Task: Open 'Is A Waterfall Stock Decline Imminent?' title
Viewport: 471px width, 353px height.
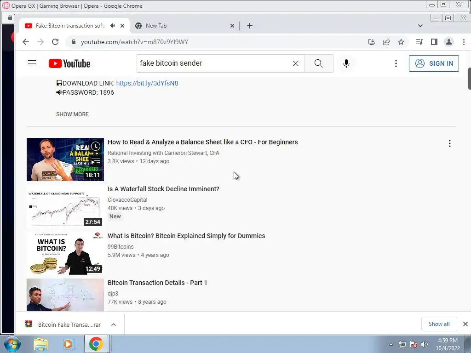Action: click(x=163, y=189)
